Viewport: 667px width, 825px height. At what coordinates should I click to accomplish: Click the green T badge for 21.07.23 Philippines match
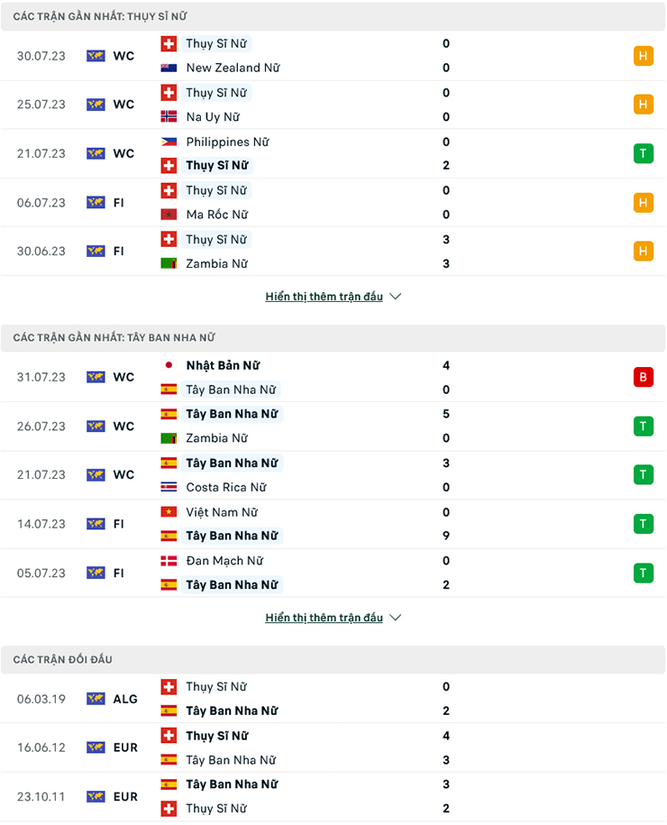tap(643, 153)
